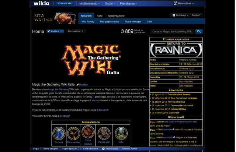The height and width of the screenshot is (152, 236).
Task: Open the Modifica dropdown arrow
Action: click(x=62, y=31)
